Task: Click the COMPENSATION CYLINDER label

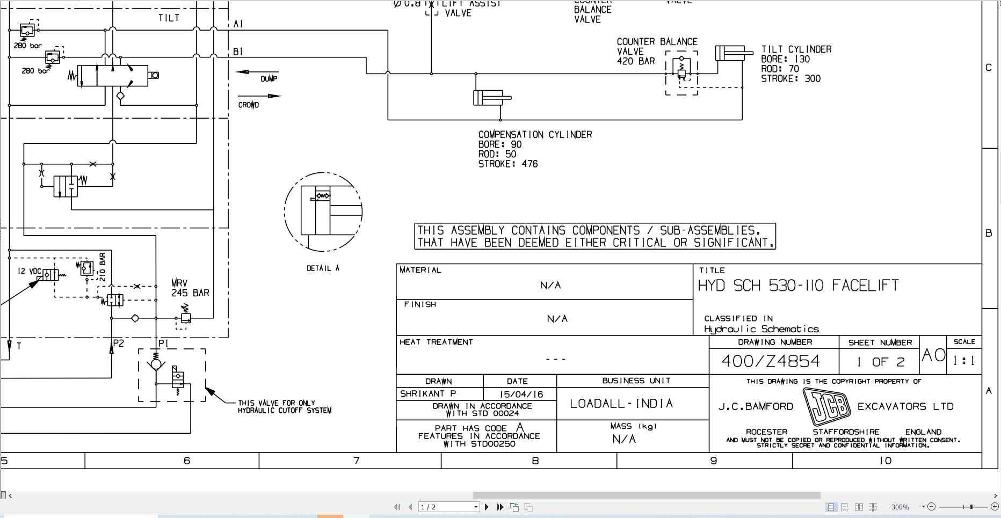Action: [x=535, y=135]
